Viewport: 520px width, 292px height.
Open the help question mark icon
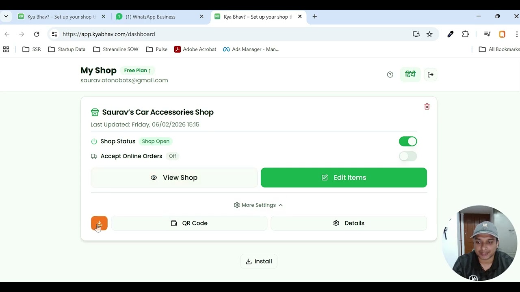390,75
